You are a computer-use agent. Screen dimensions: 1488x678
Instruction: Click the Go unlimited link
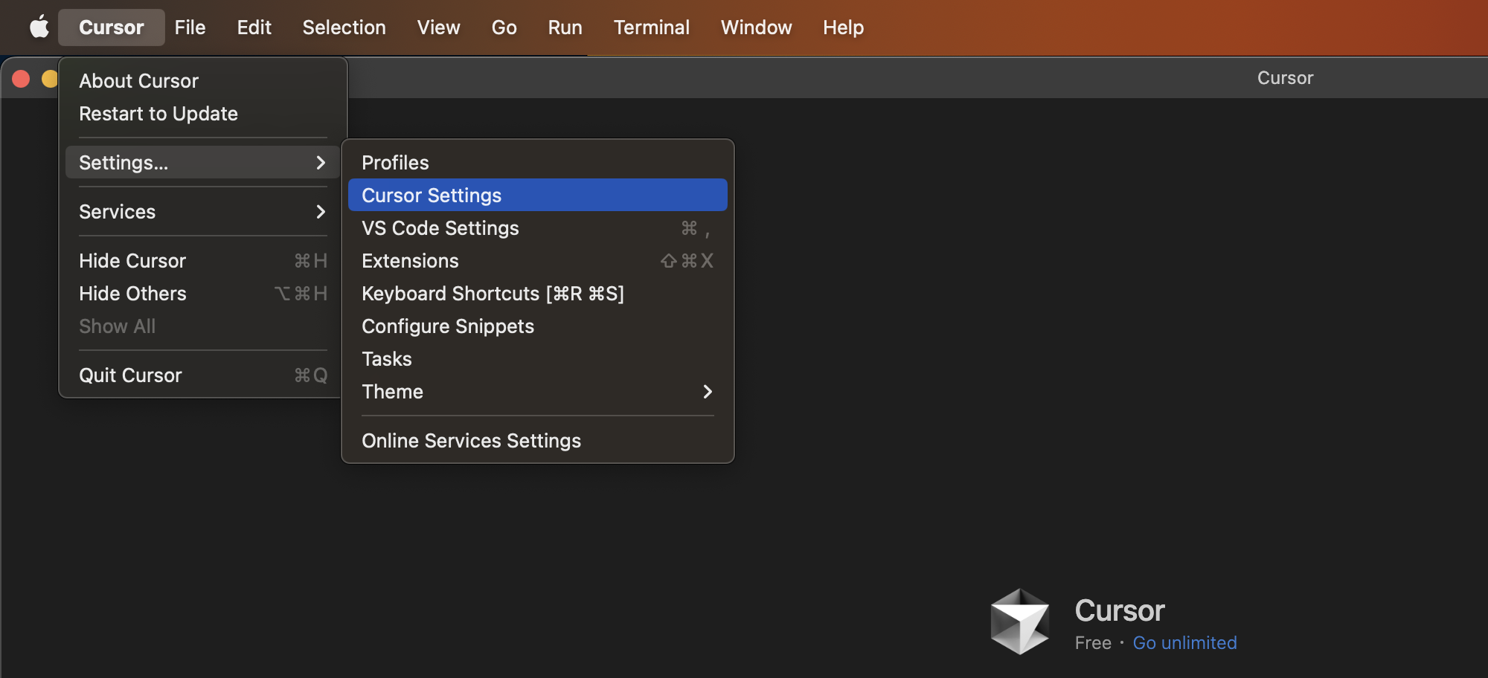(x=1184, y=642)
